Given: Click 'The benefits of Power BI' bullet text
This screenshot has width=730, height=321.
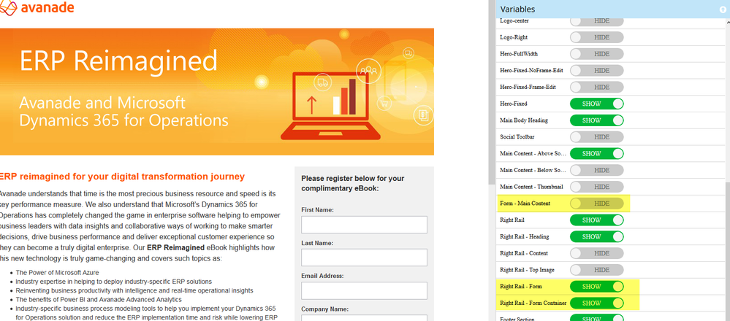Looking at the screenshot, I should point(99,300).
